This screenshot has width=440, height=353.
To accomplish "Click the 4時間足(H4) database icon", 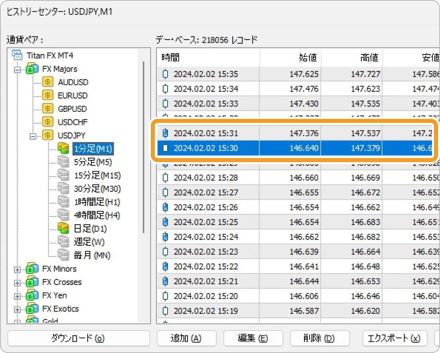I will [x=64, y=215].
